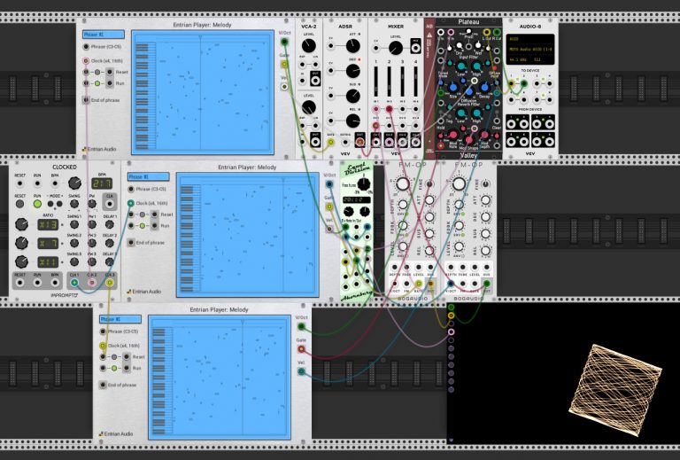Click the GATE jack on left FM-OP
Viewport: 680px width, 460px height.
click(x=419, y=284)
